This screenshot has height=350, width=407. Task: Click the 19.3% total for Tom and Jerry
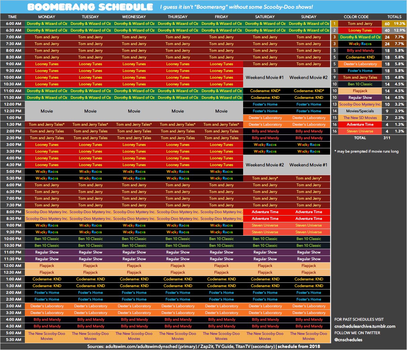400,24
